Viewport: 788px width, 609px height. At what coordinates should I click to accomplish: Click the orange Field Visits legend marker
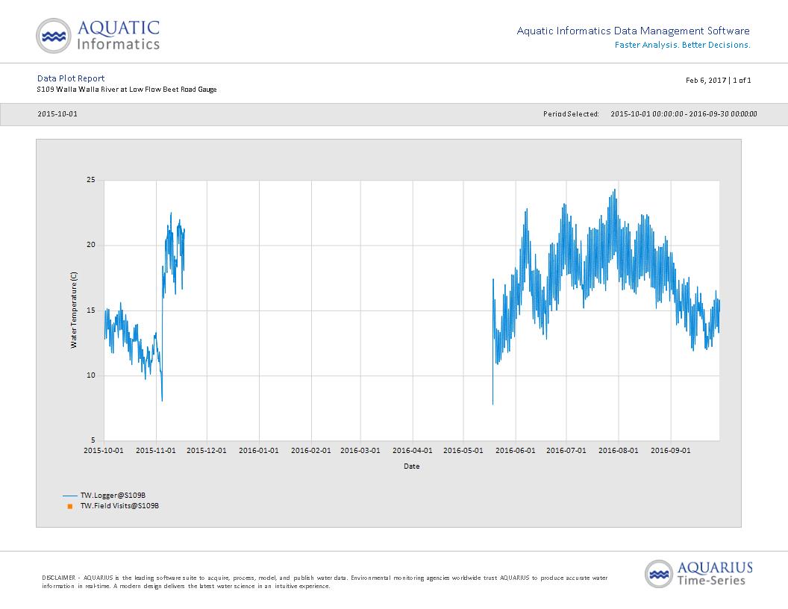70,506
